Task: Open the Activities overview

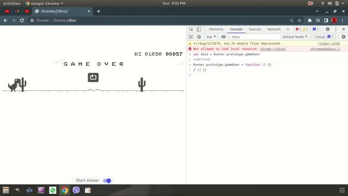Action: [x=11, y=3]
